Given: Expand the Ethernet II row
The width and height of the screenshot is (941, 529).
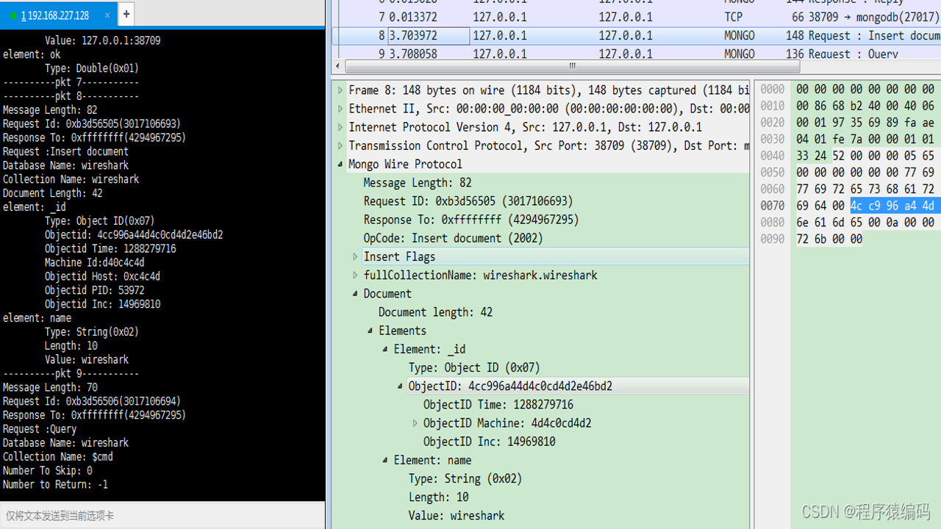Looking at the screenshot, I should (x=340, y=108).
